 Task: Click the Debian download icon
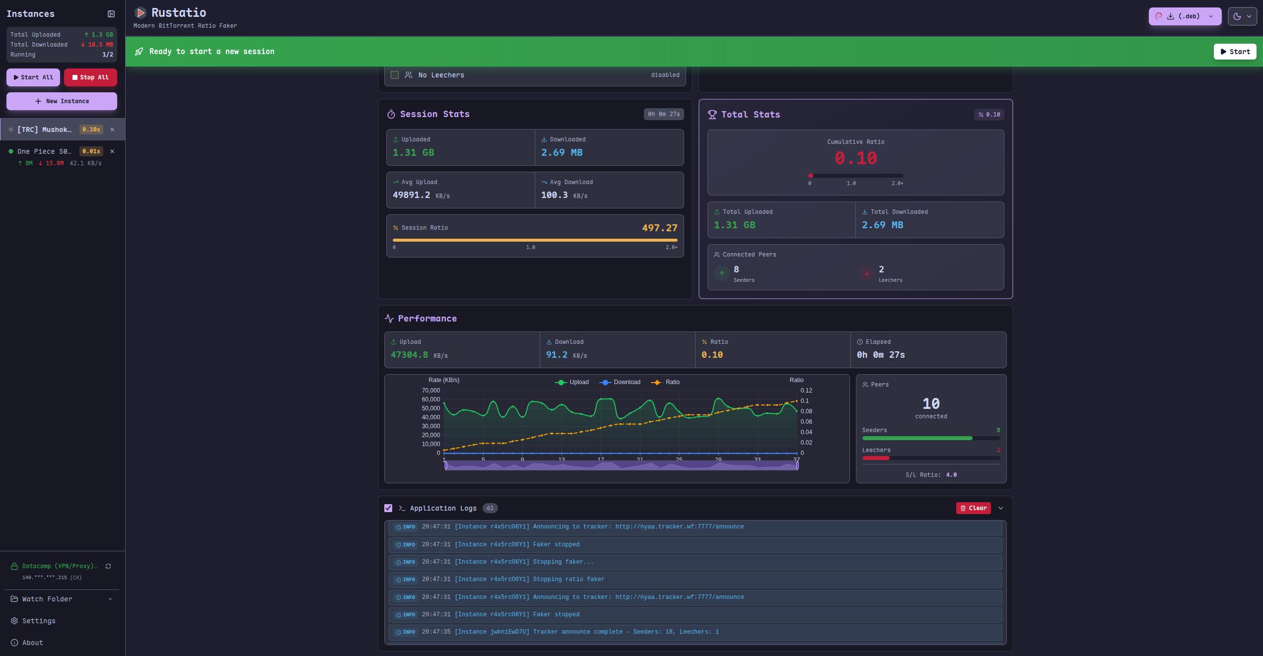(1159, 16)
